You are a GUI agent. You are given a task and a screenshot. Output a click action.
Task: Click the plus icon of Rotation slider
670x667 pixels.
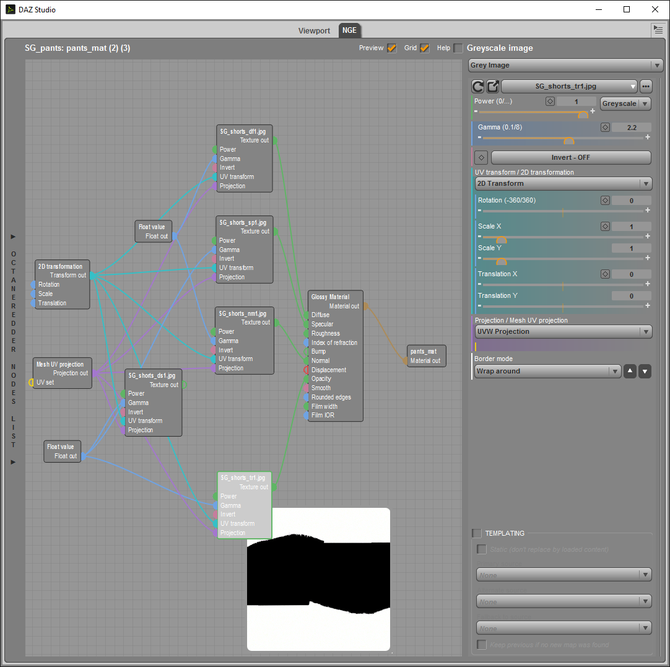pos(648,210)
